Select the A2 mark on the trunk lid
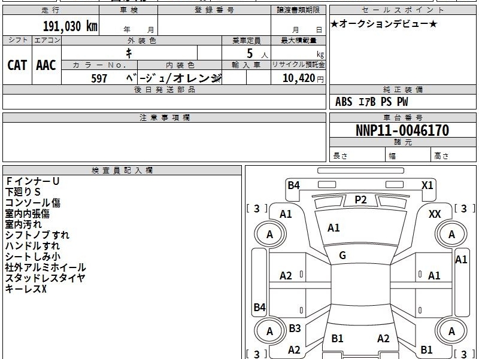The width and height of the screenshot is (479, 359). (x=383, y=338)
